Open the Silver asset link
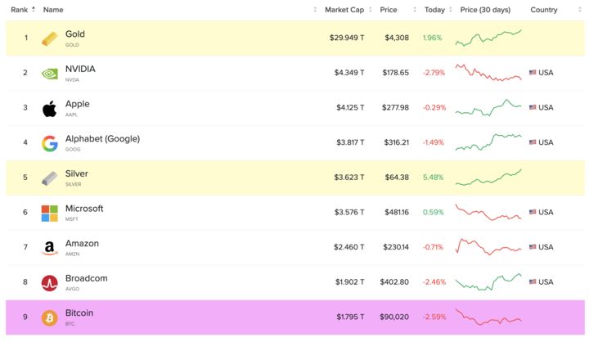 pyautogui.click(x=77, y=173)
